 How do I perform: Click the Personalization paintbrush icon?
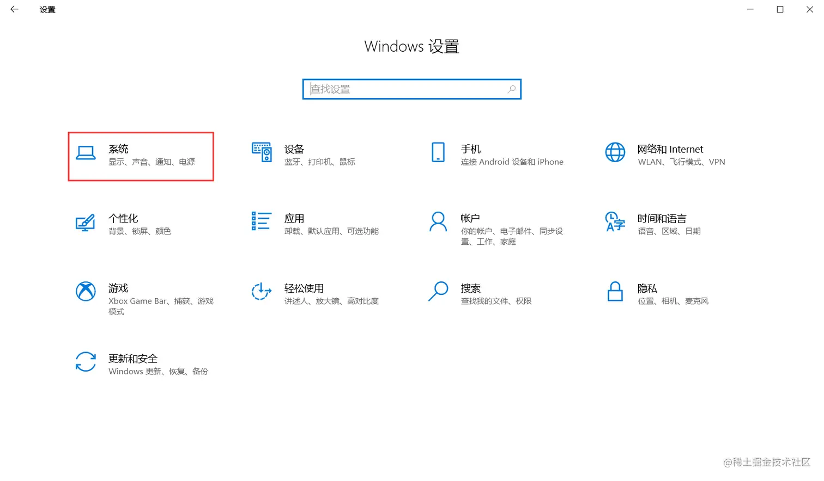tap(85, 223)
